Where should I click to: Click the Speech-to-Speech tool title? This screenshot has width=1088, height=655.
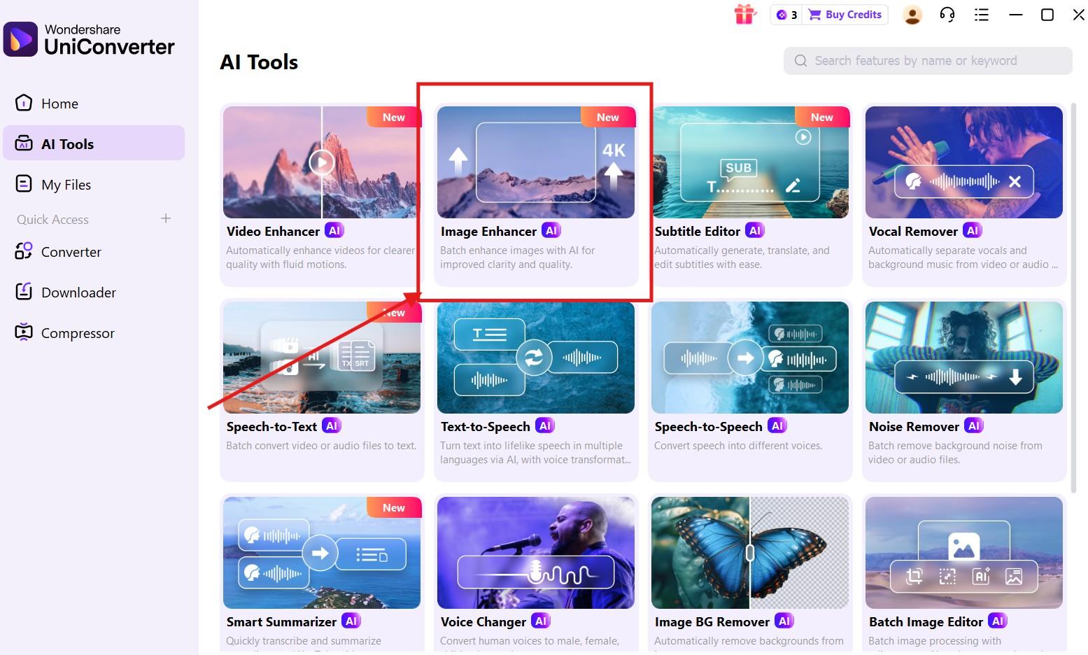[708, 426]
